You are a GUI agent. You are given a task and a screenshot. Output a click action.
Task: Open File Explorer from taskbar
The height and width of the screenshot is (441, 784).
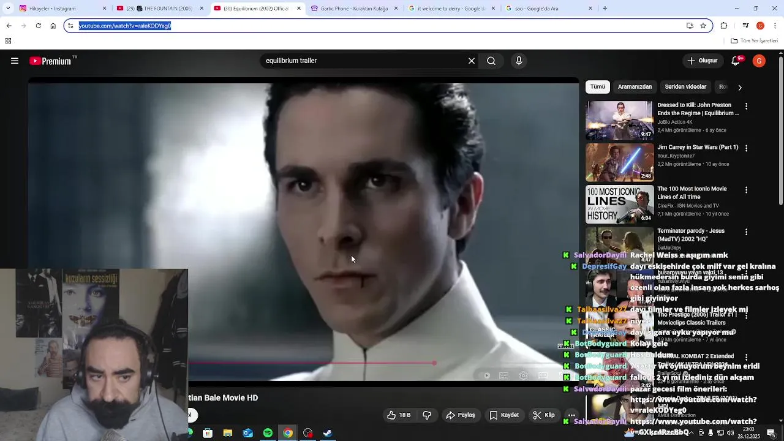[x=228, y=433]
